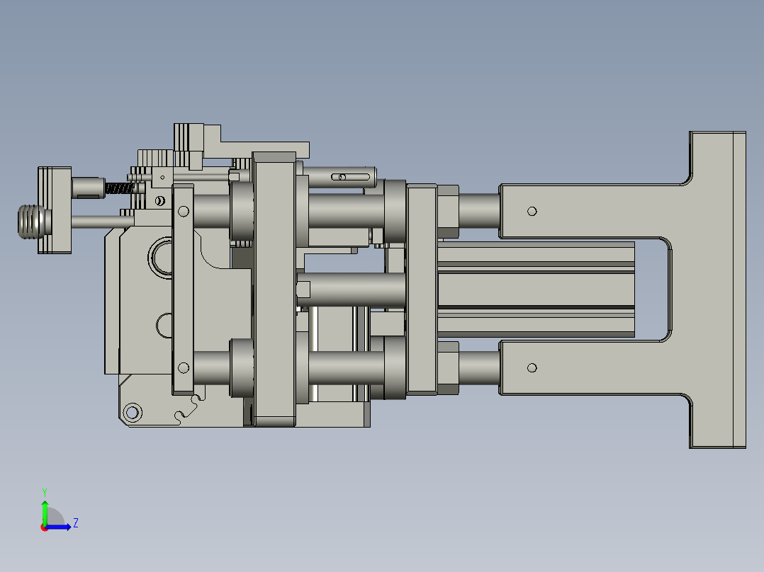Click the hole on the bracket's upper arm

[532, 211]
